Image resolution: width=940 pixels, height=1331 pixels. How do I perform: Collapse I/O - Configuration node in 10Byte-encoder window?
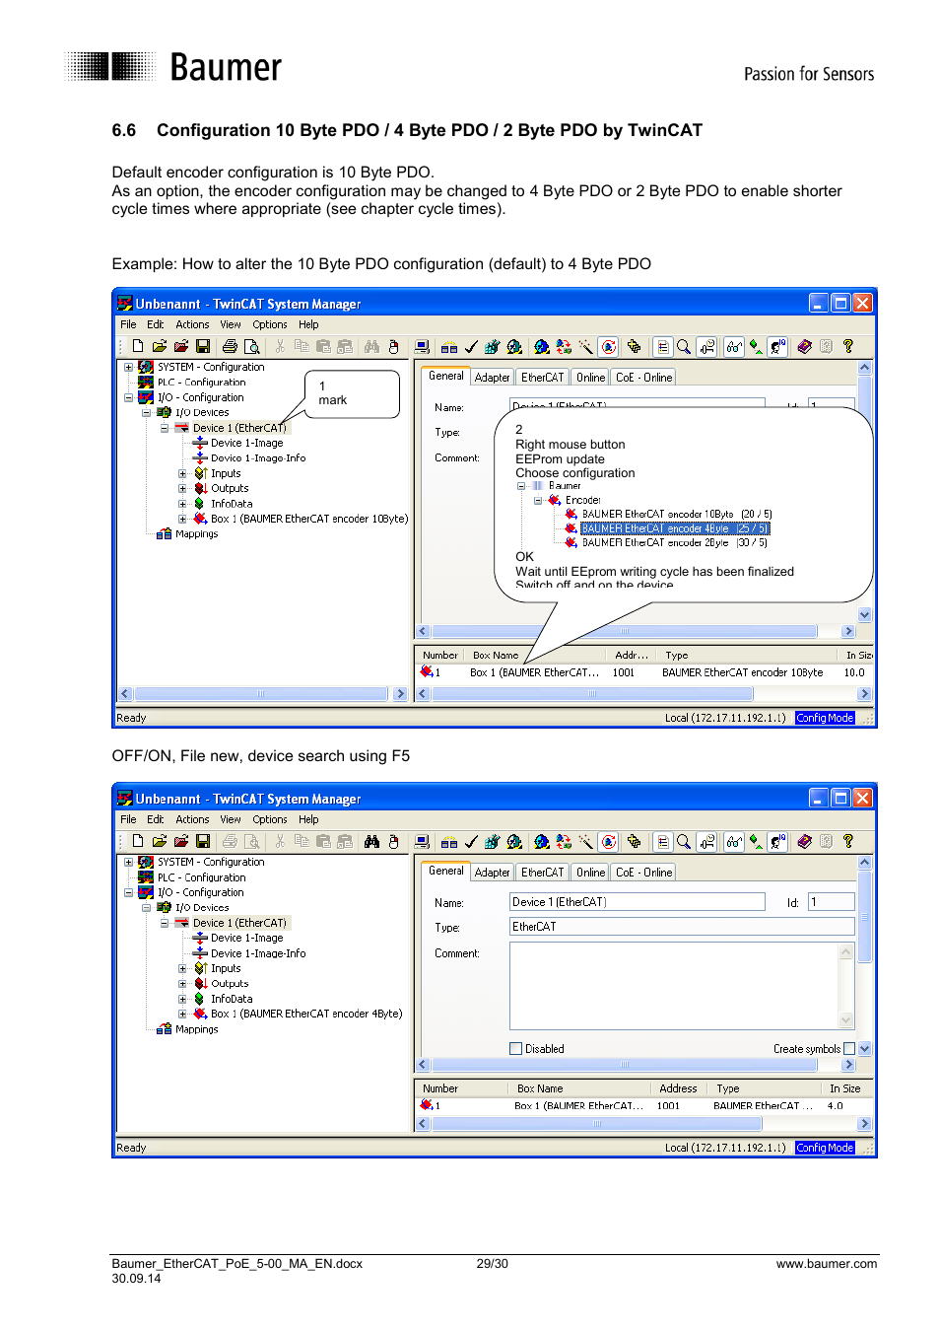[128, 397]
